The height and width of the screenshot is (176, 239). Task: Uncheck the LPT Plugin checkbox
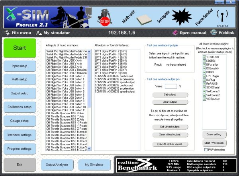point(204,76)
